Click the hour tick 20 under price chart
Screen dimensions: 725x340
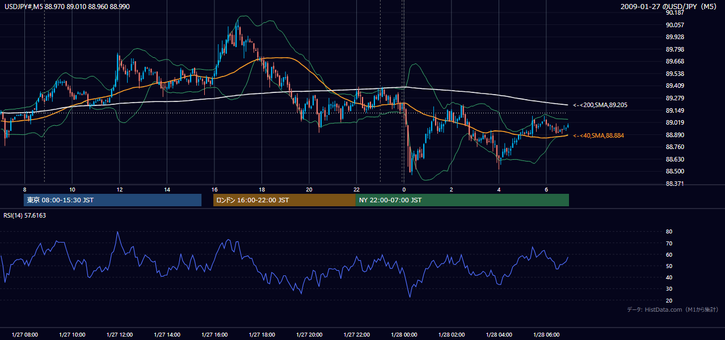pyautogui.click(x=309, y=189)
